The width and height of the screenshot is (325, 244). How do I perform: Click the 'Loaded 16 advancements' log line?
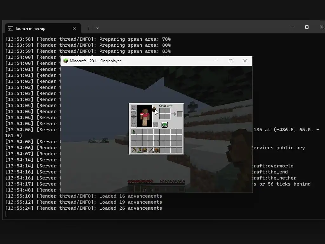(130, 196)
